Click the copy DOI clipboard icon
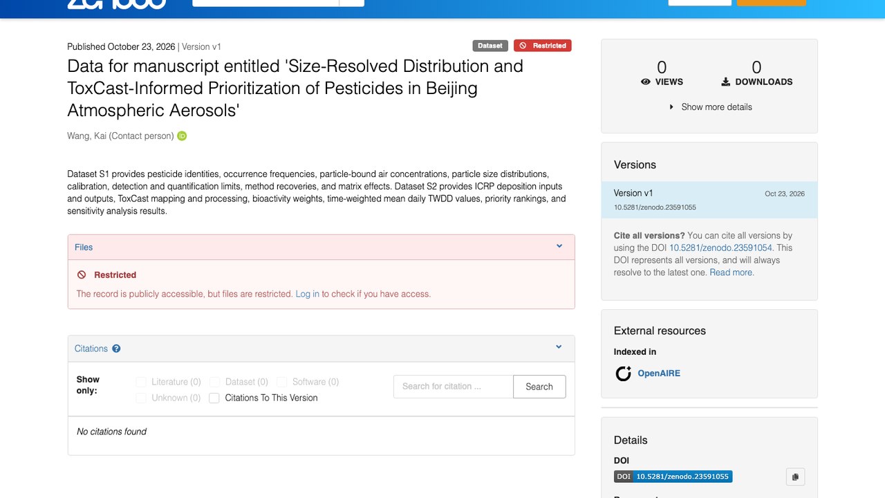This screenshot has width=885, height=498. click(795, 477)
